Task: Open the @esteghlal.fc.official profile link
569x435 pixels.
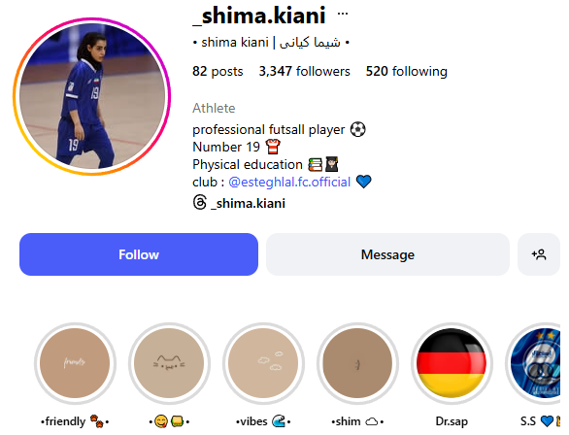Action: (x=289, y=182)
